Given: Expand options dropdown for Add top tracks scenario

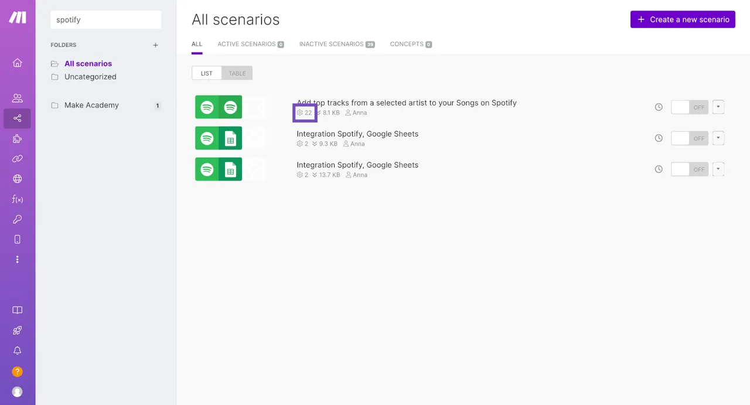Looking at the screenshot, I should [719, 107].
